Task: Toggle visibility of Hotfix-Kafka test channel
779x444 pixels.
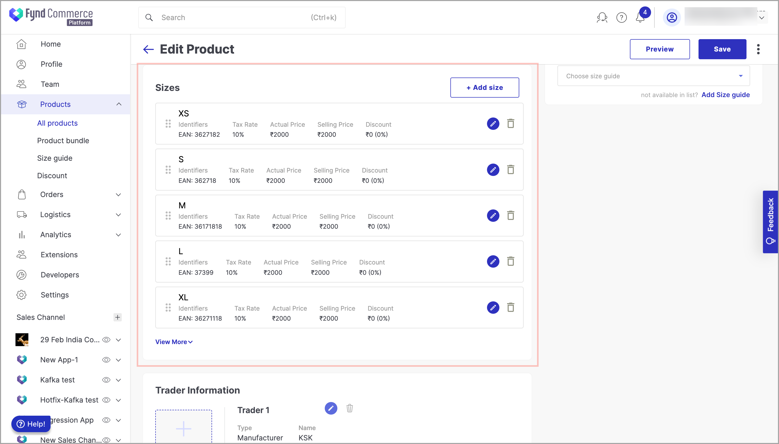Action: coord(106,400)
